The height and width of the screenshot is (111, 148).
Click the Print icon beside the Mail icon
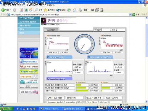coord(81,10)
